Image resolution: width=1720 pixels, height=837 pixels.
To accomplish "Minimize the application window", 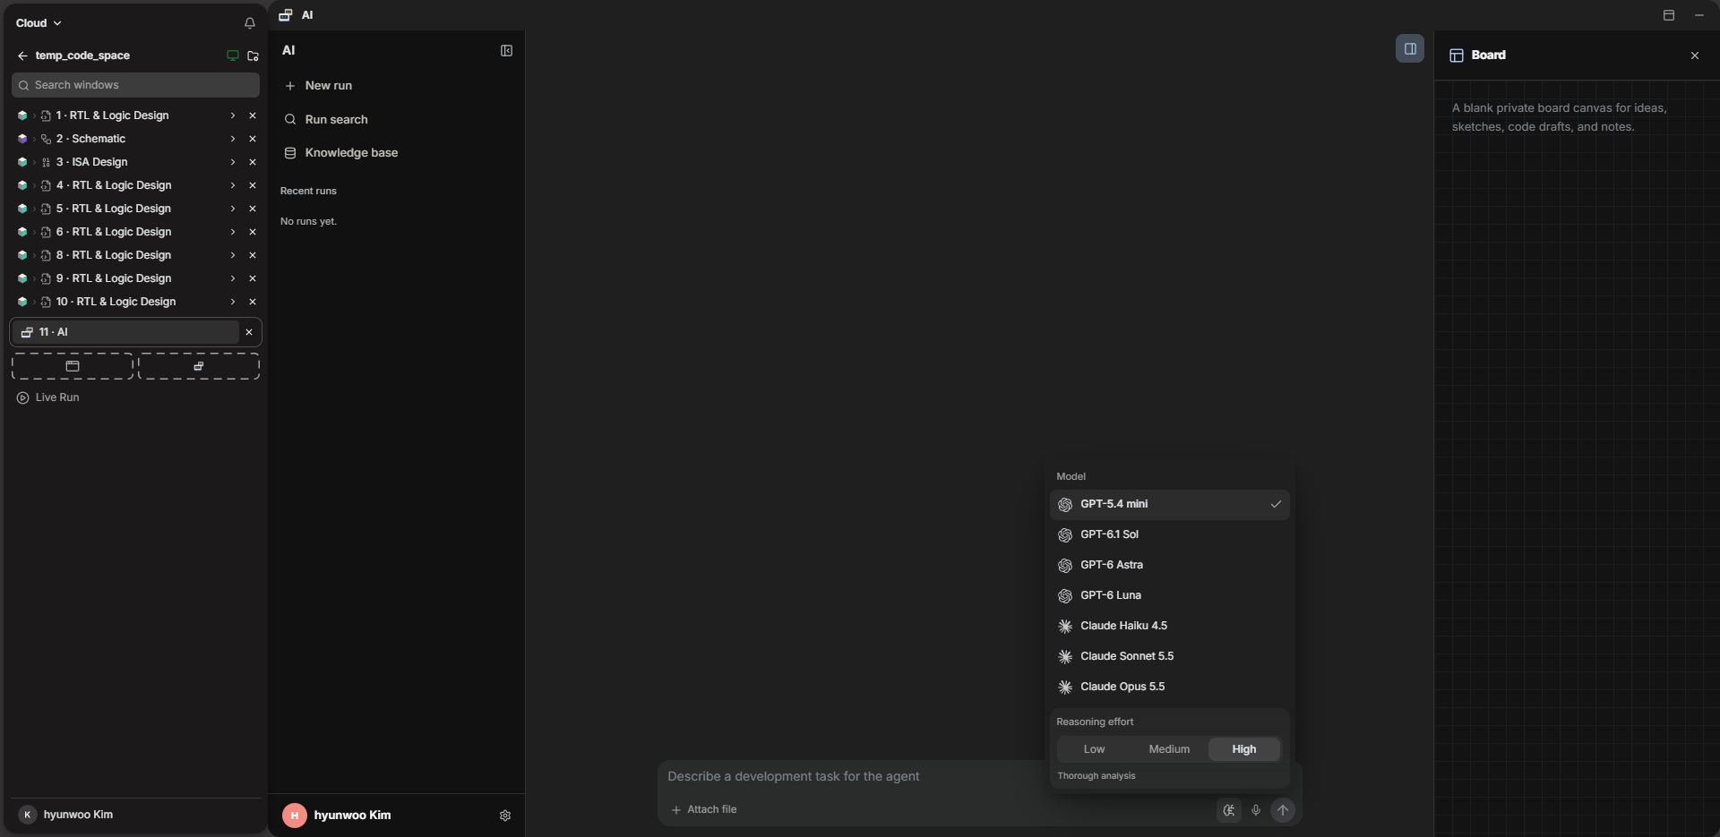I will tap(1698, 15).
